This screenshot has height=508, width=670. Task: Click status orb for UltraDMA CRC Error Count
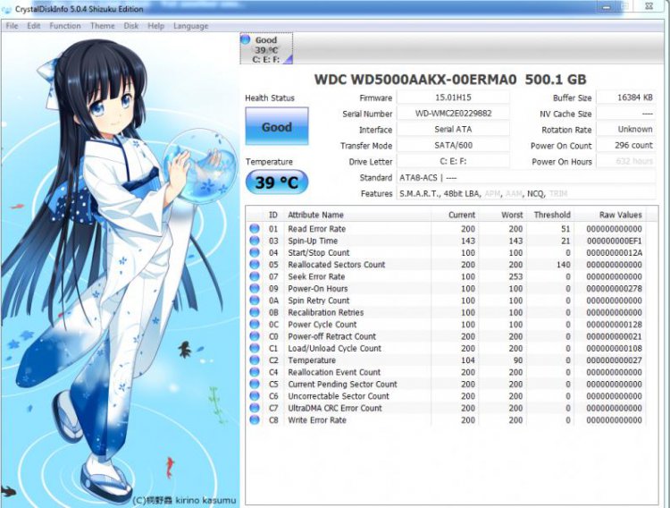pos(255,408)
